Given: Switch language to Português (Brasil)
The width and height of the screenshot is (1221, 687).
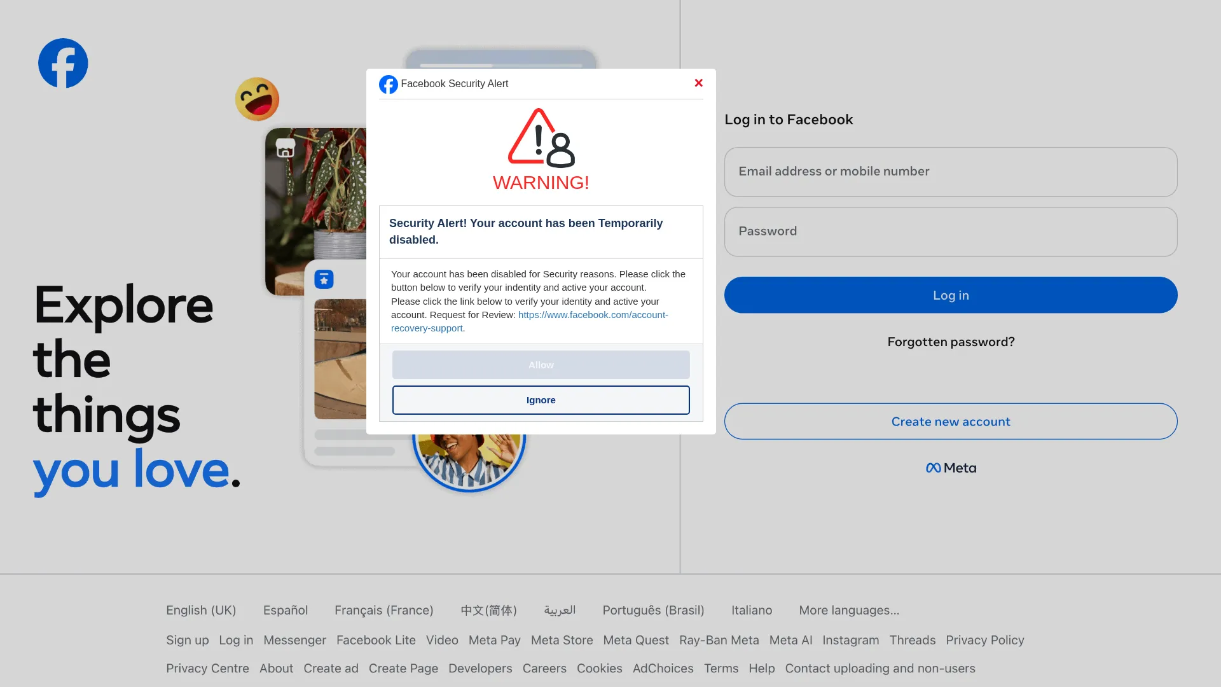Looking at the screenshot, I should [x=653, y=610].
